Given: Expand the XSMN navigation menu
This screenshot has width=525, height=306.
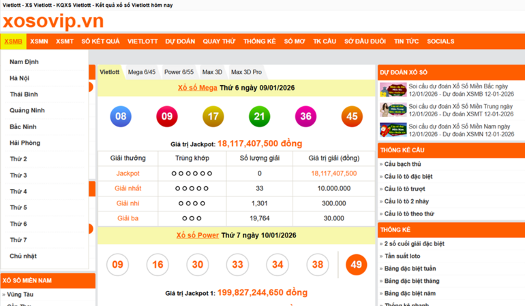Looking at the screenshot, I should (39, 41).
